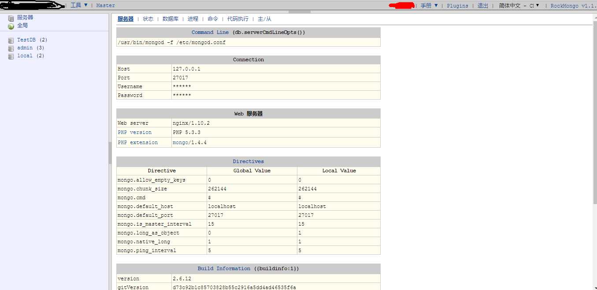
Task: Click the mongo.ping_interval directive
Action: [x=147, y=250]
